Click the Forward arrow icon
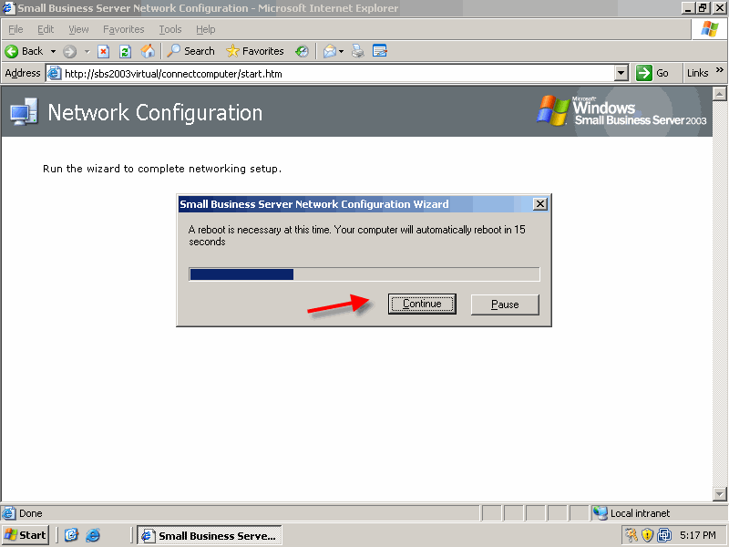729x547 pixels. 70,51
